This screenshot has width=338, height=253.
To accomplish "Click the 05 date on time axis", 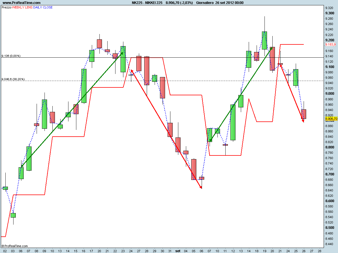I will [194, 251].
